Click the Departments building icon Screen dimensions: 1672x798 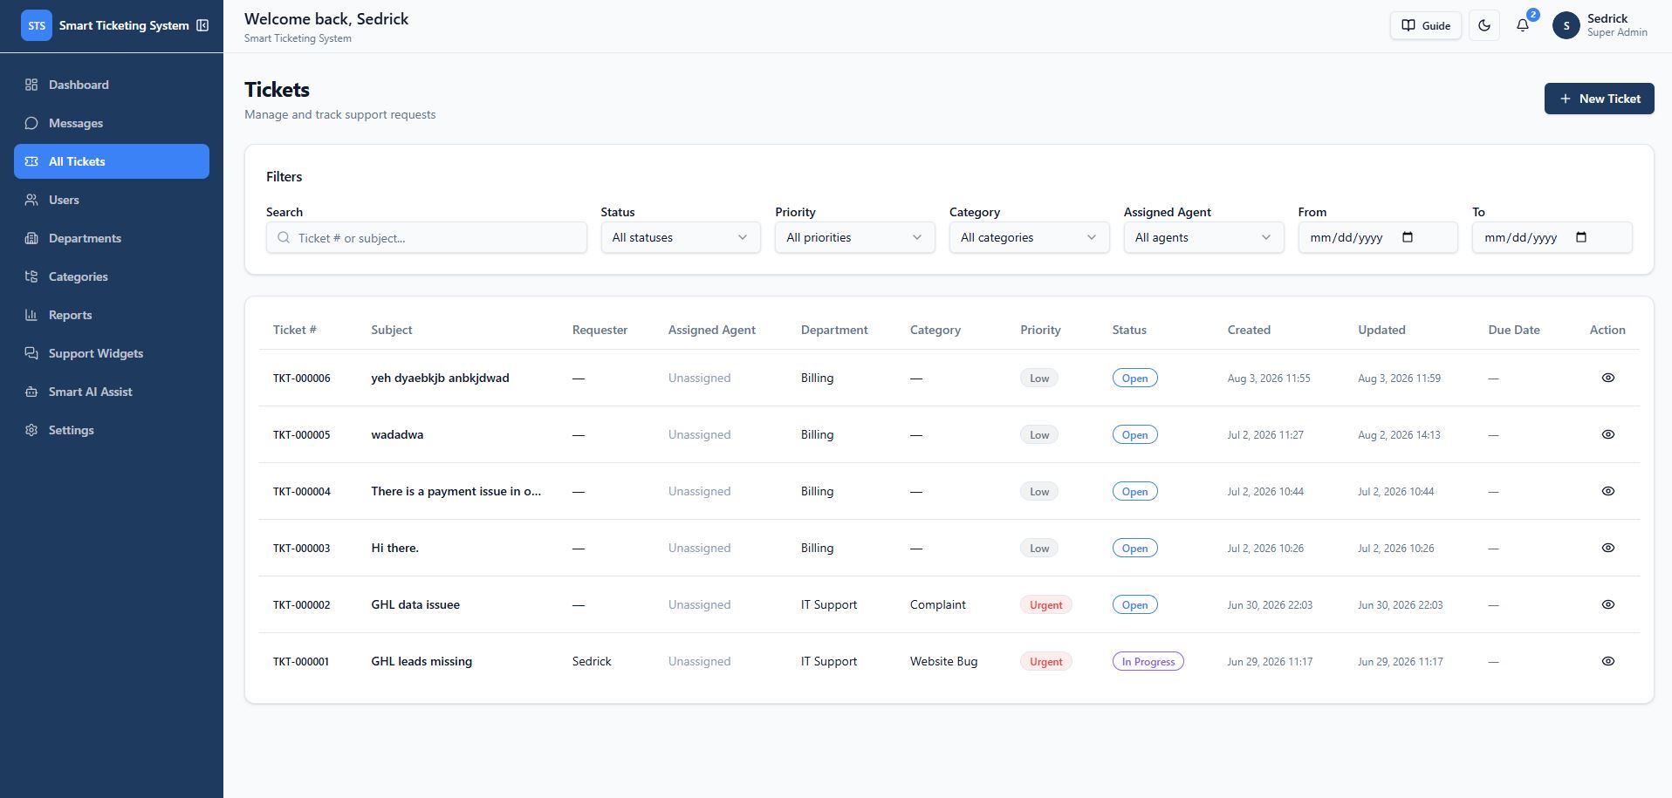pos(31,238)
